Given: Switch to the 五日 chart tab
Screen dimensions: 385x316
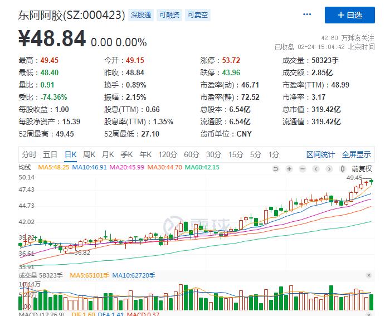Looking at the screenshot, I should click(x=50, y=154).
